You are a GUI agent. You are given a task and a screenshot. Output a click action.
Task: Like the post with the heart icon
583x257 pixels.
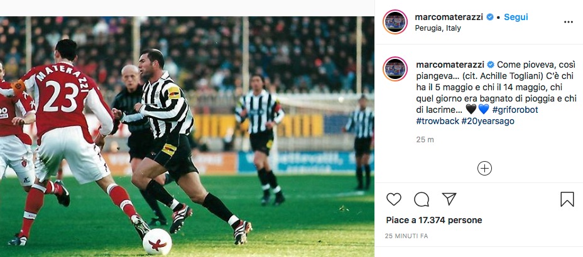394,199
